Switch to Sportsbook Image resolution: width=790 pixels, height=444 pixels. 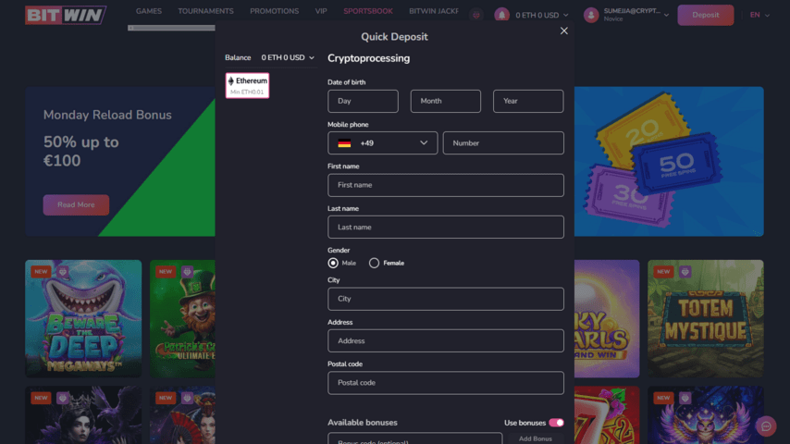(x=368, y=11)
